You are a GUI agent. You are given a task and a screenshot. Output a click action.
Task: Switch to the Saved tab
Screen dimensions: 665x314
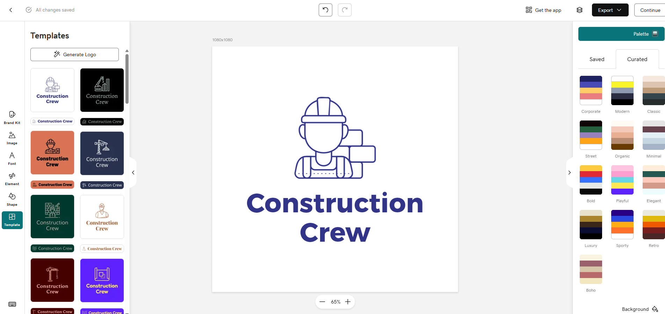tap(597, 59)
